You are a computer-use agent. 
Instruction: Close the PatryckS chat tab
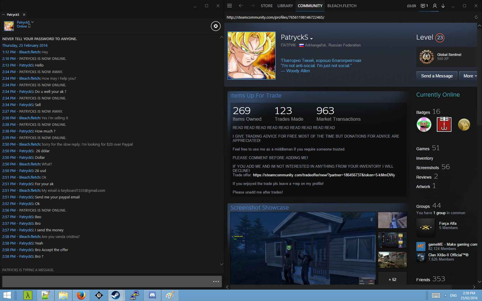(24, 15)
